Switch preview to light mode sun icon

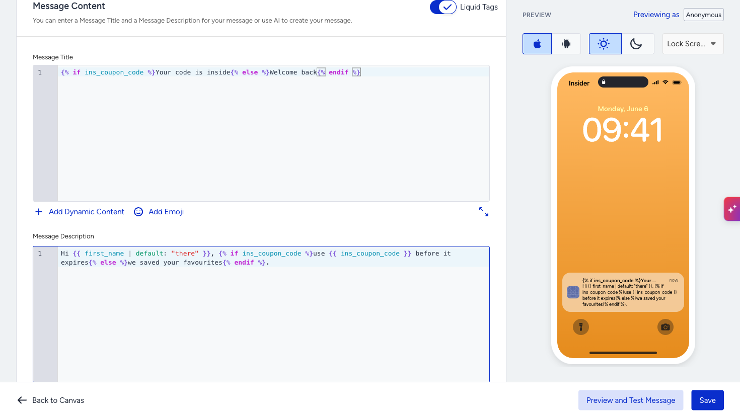605,44
